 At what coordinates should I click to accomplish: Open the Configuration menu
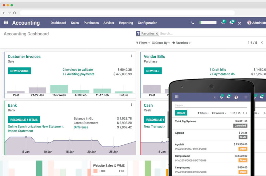147,23
